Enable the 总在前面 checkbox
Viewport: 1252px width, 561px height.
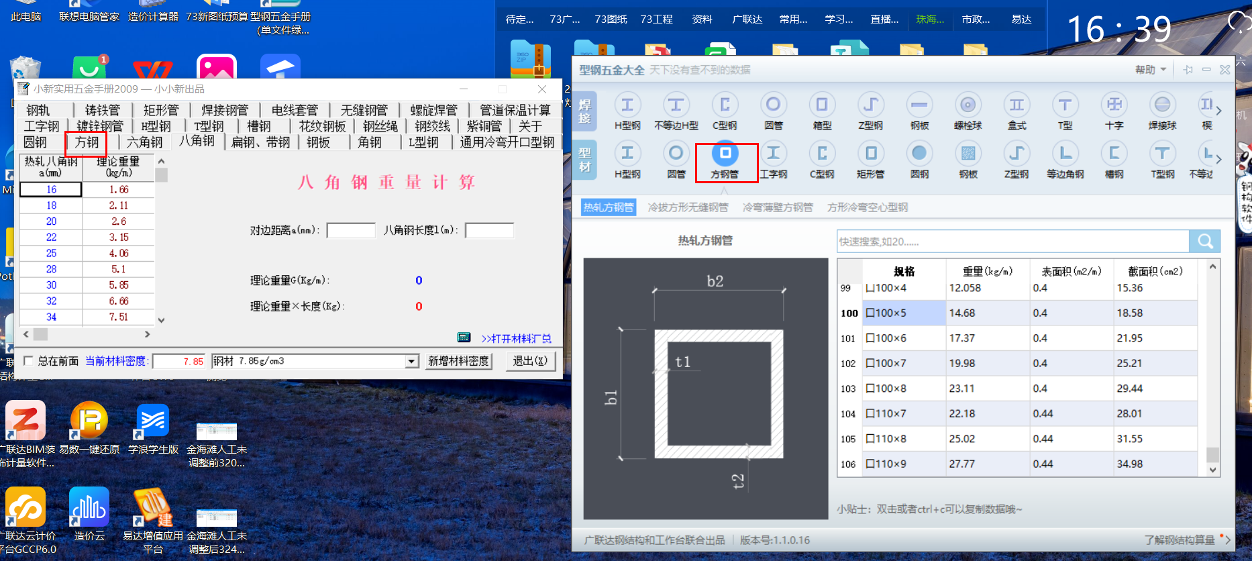[29, 361]
